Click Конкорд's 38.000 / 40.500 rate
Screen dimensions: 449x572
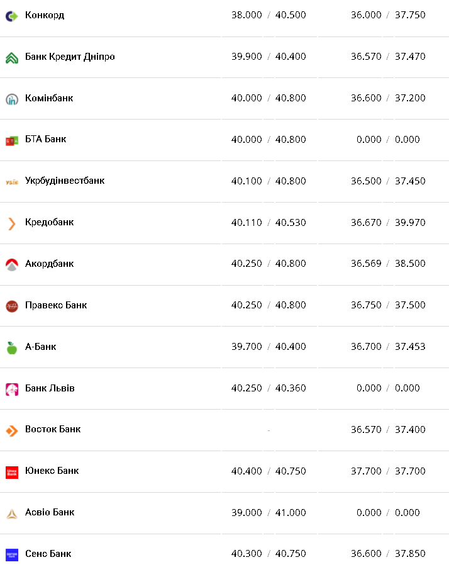point(269,15)
